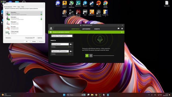Open the Telegram desktop shortcut
This screenshot has height=97, width=172.
[85, 4]
